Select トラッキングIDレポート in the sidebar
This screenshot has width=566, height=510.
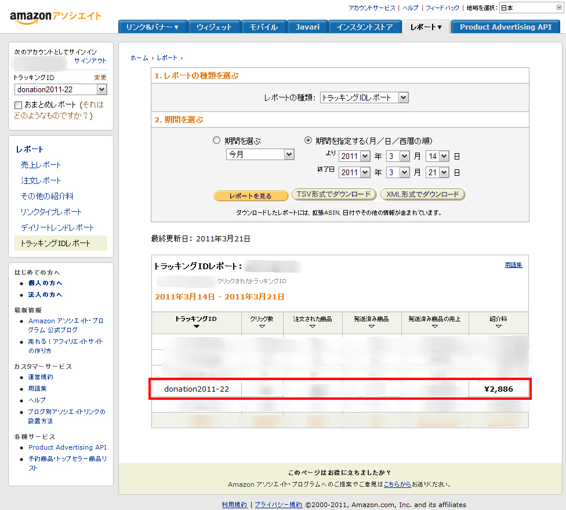click(61, 243)
